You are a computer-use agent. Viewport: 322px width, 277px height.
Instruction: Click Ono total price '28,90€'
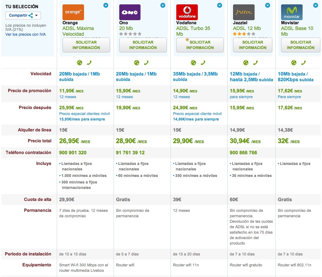tap(126, 141)
